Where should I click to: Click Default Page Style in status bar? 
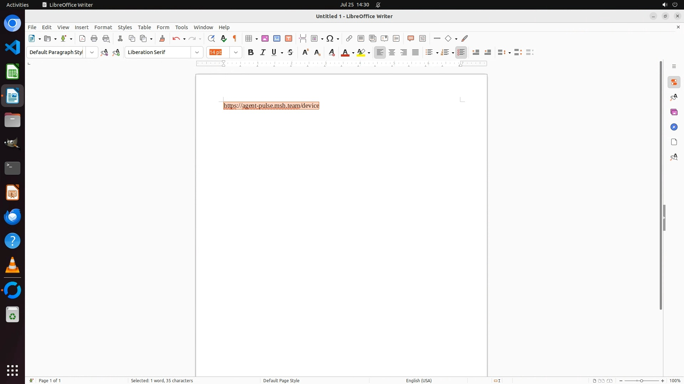281,380
